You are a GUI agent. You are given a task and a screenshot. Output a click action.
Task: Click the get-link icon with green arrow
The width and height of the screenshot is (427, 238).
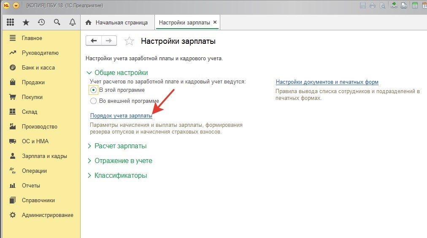(394, 5)
